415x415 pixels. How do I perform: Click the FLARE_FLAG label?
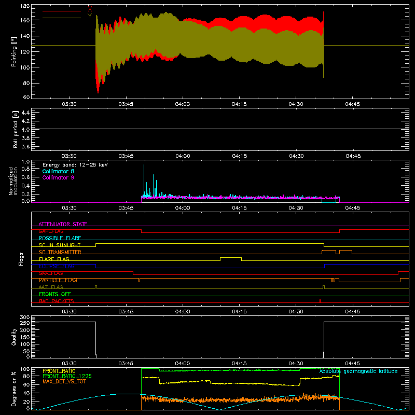pyautogui.click(x=54, y=259)
